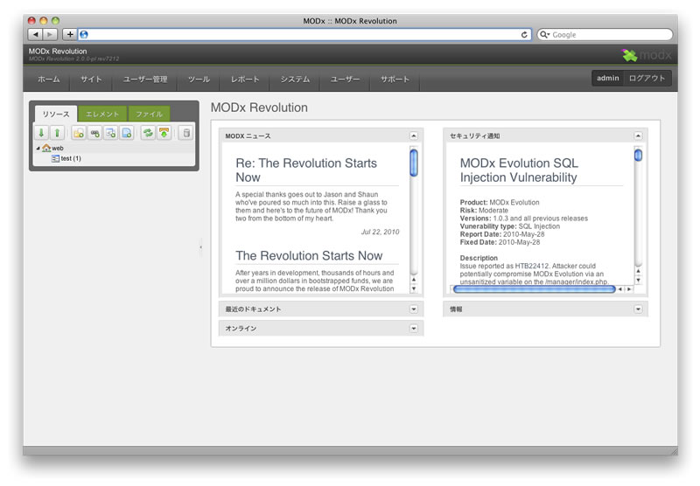Open the システム menu
Screen dimensions: 700x486
(295, 80)
